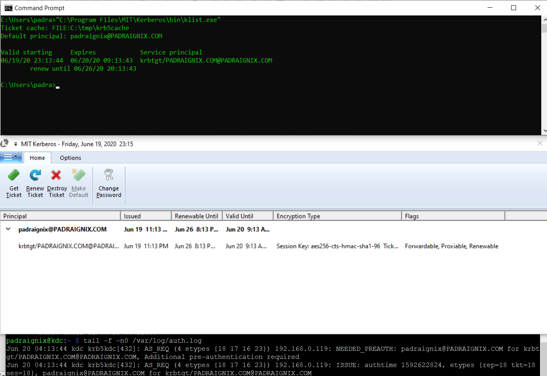Click the Command Prompt window icon
547x376 pixels.
[8, 8]
